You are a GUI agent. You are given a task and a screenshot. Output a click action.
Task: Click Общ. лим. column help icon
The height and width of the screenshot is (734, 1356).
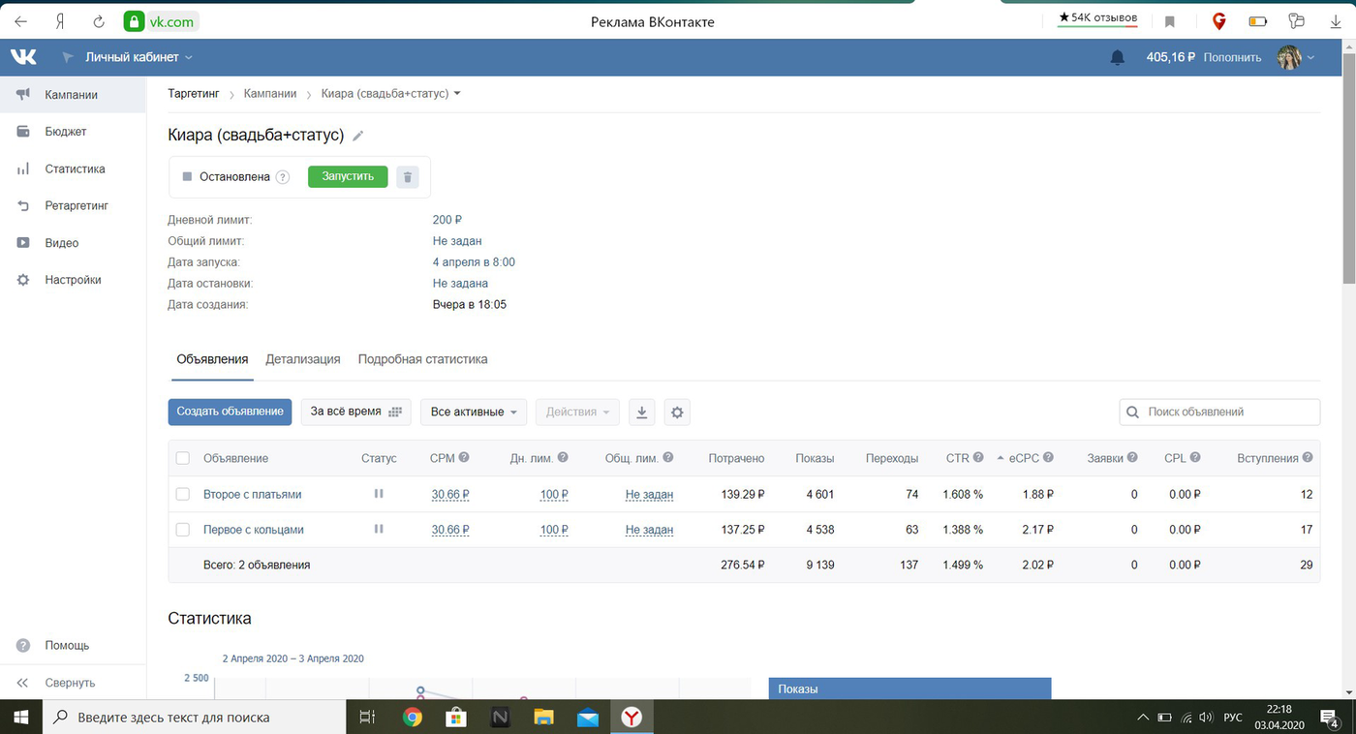(668, 458)
